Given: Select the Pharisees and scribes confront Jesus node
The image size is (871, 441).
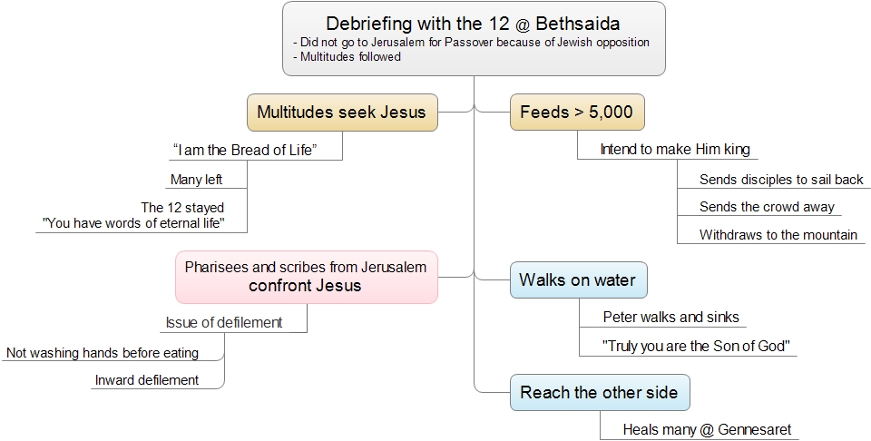Looking at the screenshot, I should coord(307,277).
